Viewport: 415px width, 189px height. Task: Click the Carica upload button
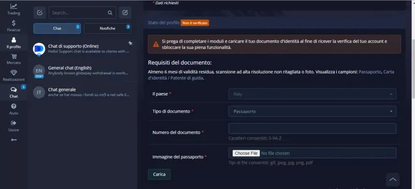(x=159, y=174)
